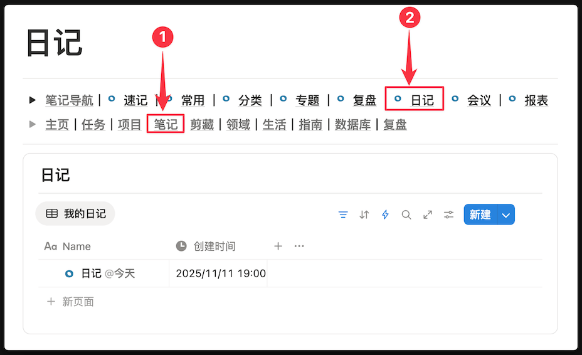Open the three-dot column options menu

(x=299, y=246)
